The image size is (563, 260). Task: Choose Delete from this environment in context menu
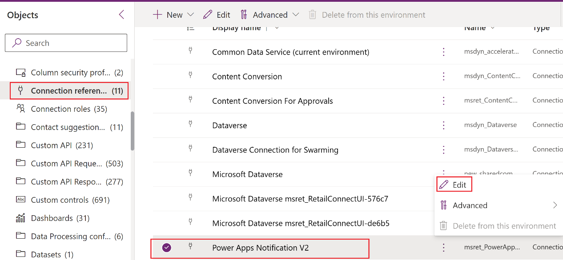tap(499, 226)
